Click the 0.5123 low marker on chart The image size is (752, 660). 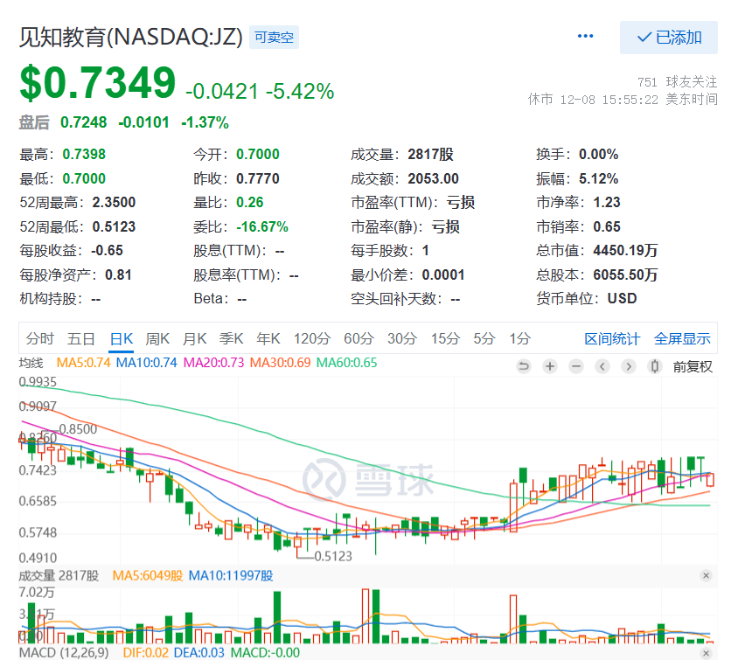coord(333,556)
